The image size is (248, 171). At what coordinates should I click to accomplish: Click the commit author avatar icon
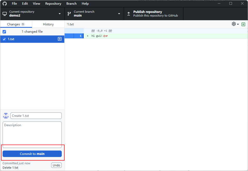6,116
